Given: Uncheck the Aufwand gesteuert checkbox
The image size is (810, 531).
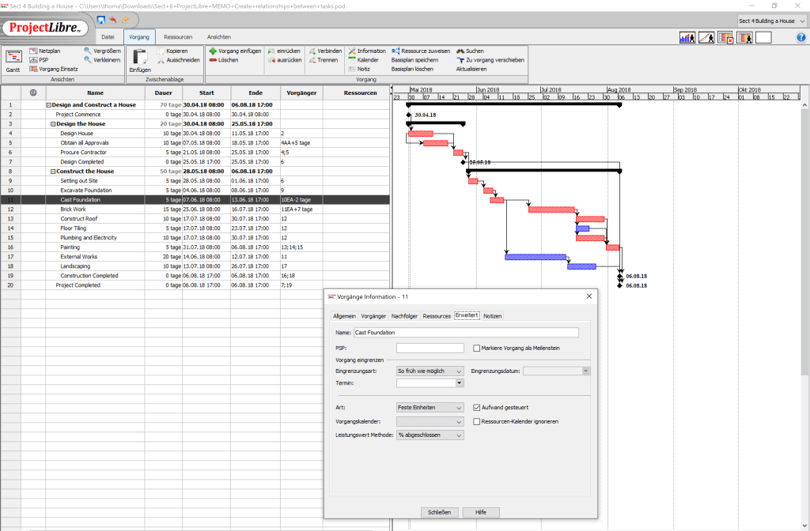Looking at the screenshot, I should (476, 407).
